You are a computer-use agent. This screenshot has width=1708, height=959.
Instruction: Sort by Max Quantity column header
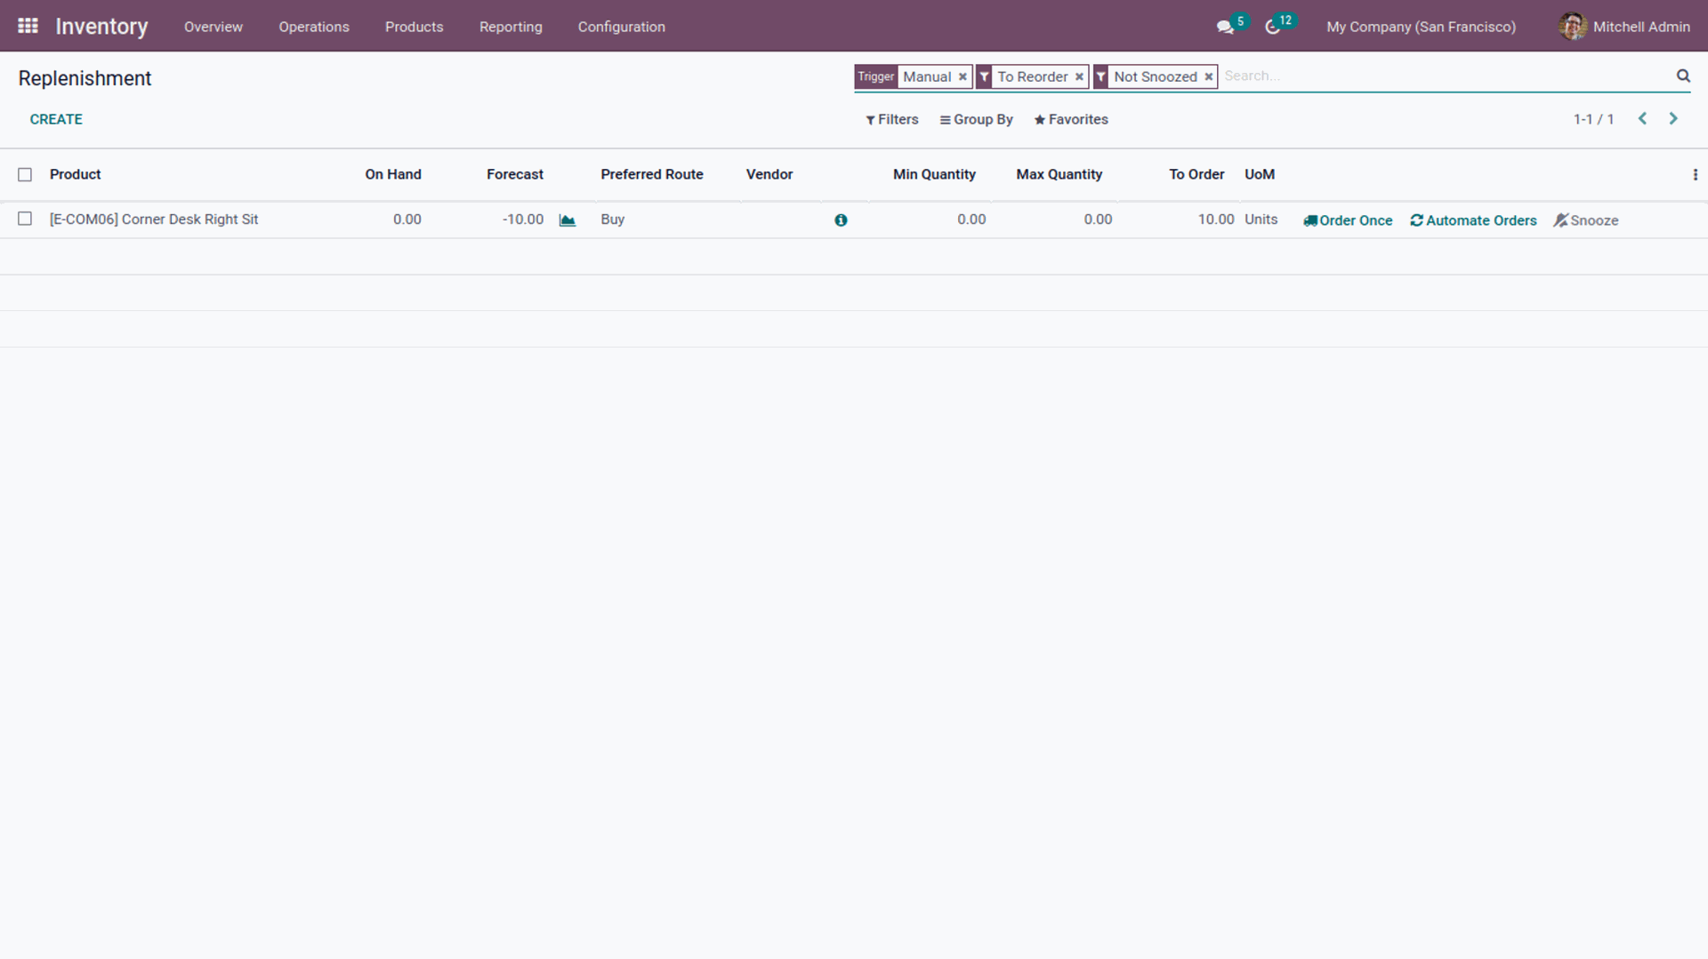[x=1059, y=174]
